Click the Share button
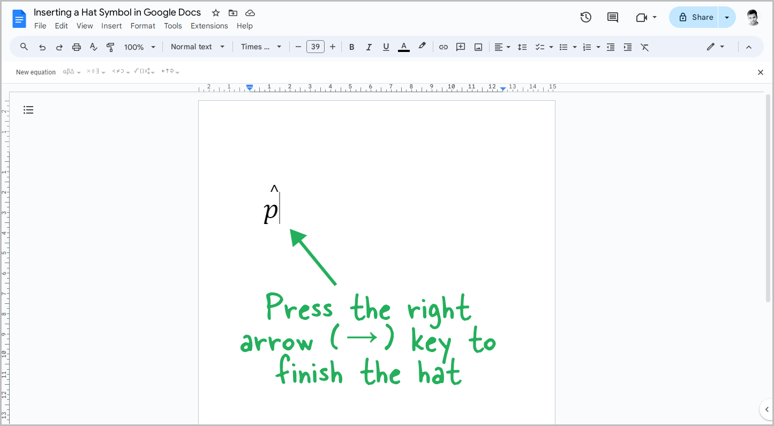Viewport: 774px width, 426px height. 694,17
